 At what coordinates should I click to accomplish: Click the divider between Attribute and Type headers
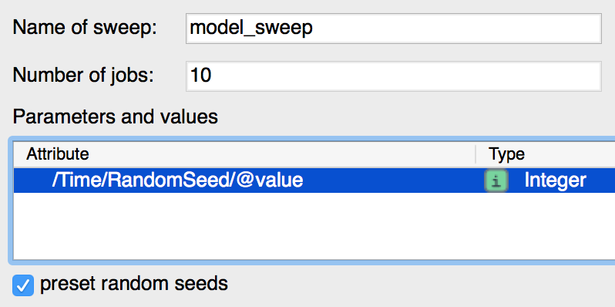coord(476,154)
